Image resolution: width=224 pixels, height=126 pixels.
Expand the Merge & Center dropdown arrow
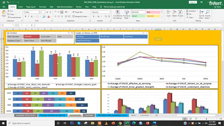[89, 16]
